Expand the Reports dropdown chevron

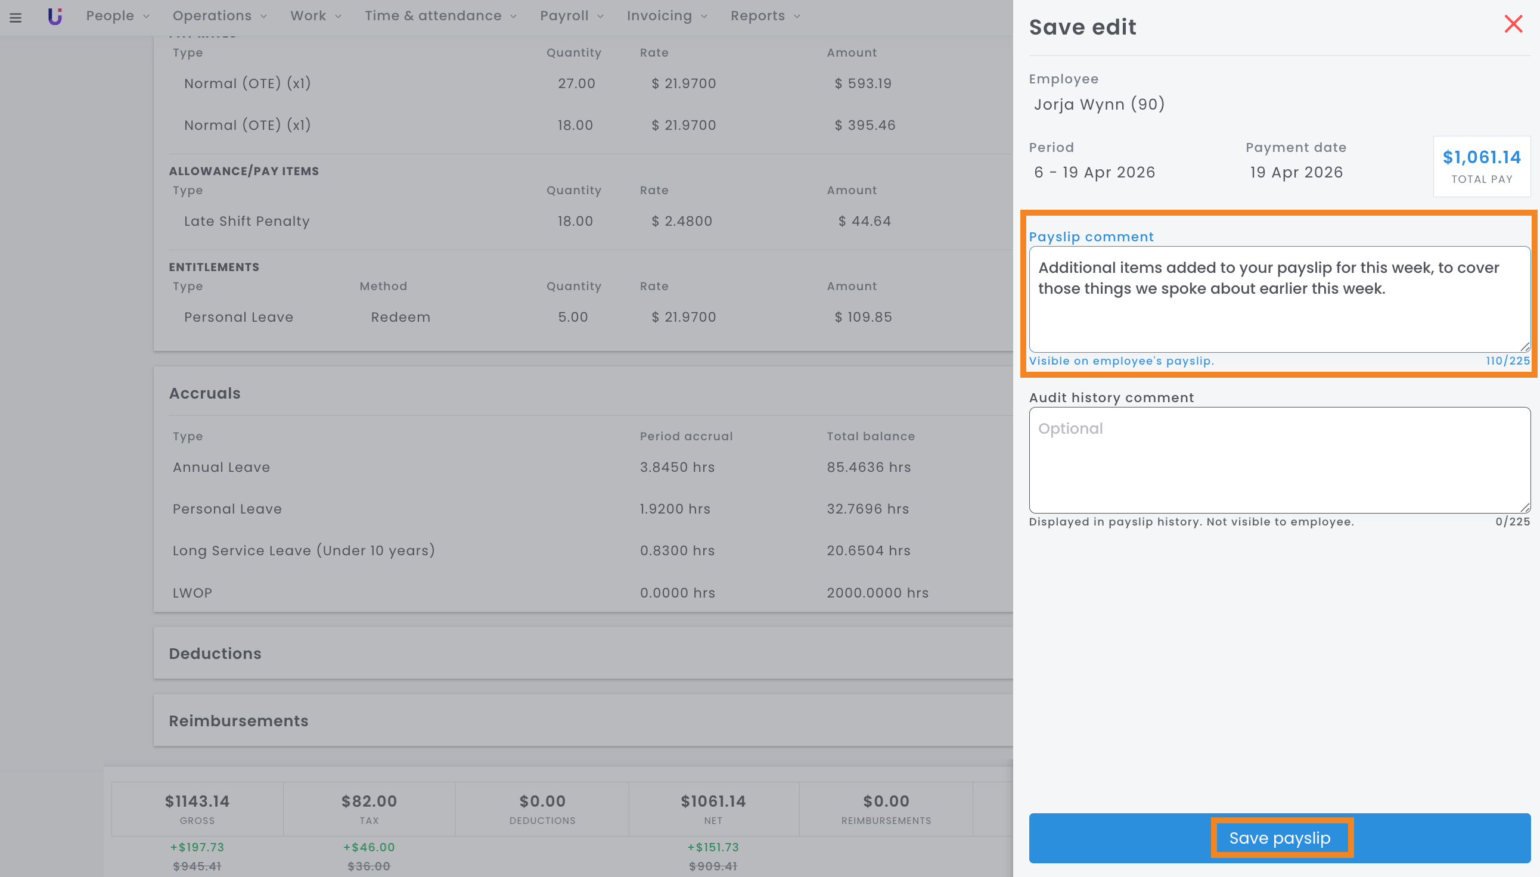pyautogui.click(x=797, y=17)
